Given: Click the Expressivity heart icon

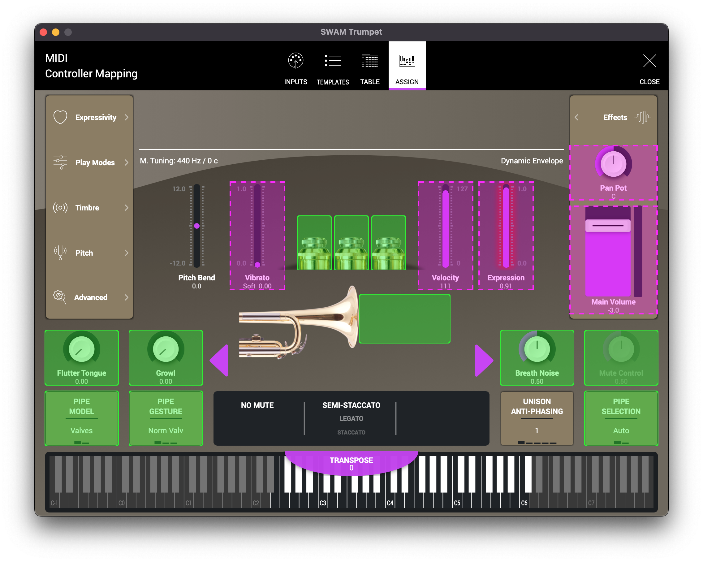Looking at the screenshot, I should 60,117.
